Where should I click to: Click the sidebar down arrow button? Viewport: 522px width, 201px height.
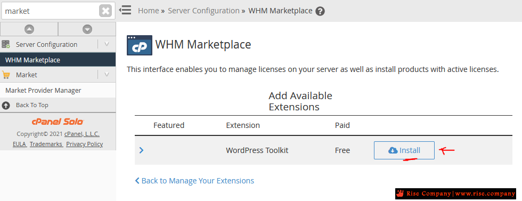[87, 29]
